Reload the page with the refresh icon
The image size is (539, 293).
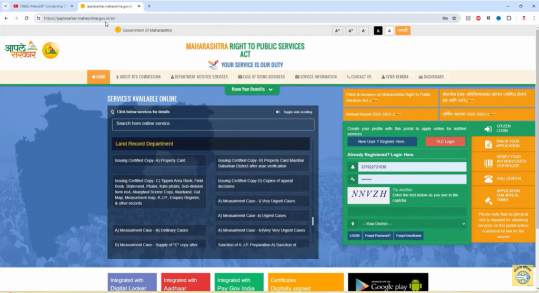coord(26,18)
